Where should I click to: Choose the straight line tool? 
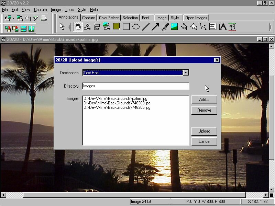point(146,26)
